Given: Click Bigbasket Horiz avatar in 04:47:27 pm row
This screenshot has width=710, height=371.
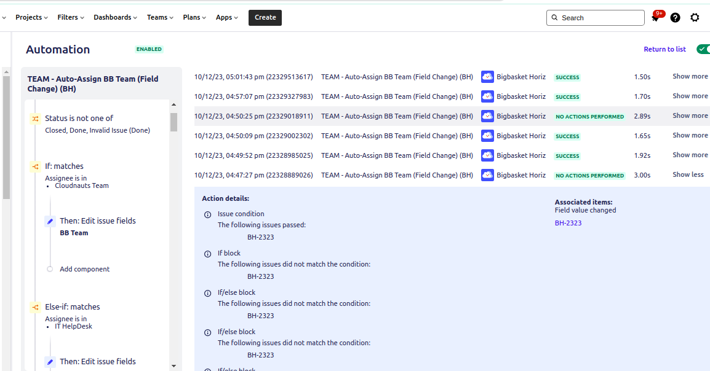Looking at the screenshot, I should tap(487, 175).
